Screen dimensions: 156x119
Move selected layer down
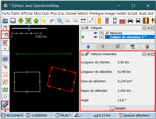pyautogui.click(x=103, y=46)
